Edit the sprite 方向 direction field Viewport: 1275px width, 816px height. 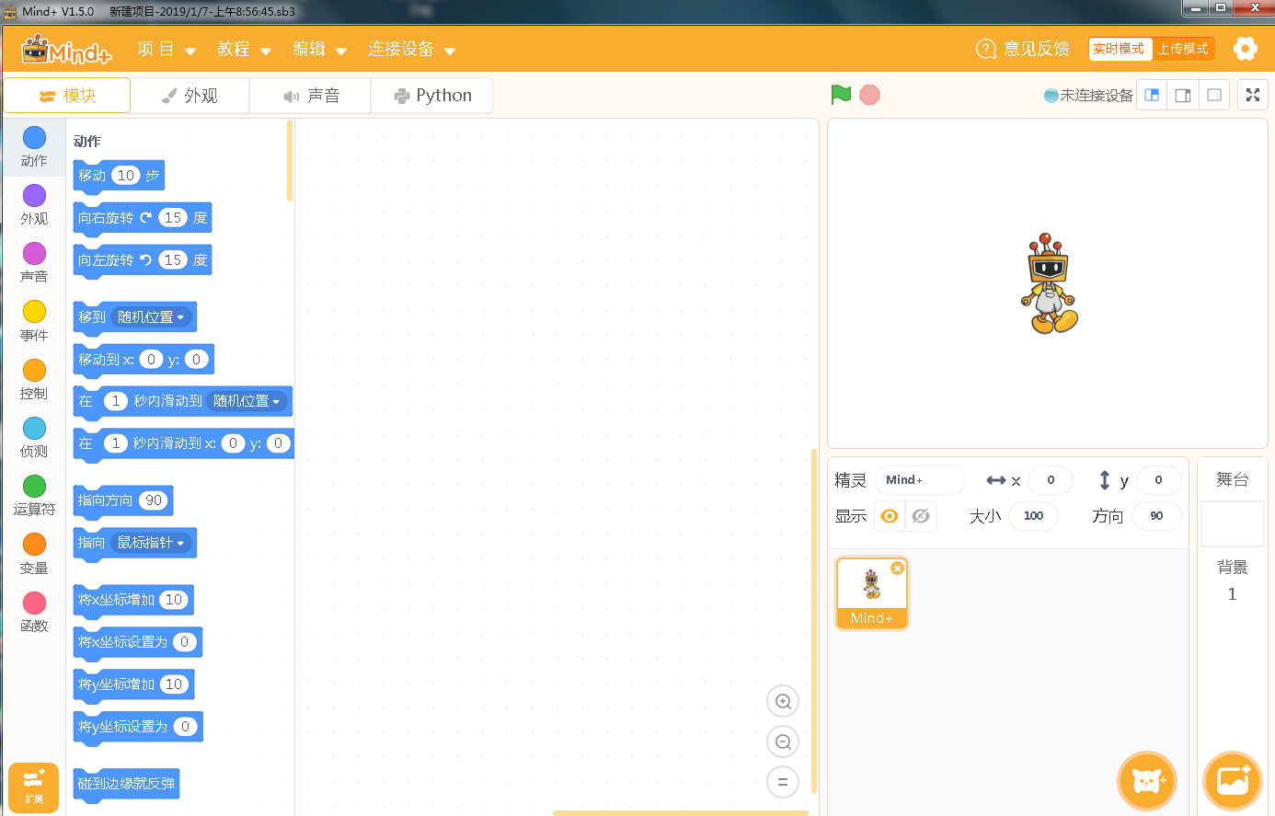1156,516
